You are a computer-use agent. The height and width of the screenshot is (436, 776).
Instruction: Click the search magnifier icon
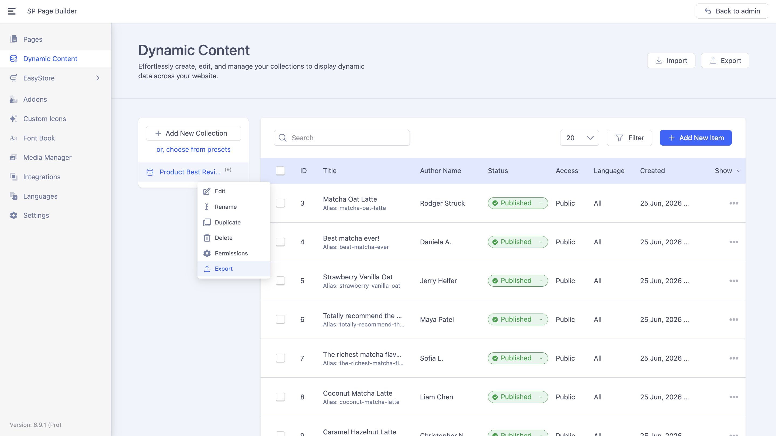coord(283,138)
